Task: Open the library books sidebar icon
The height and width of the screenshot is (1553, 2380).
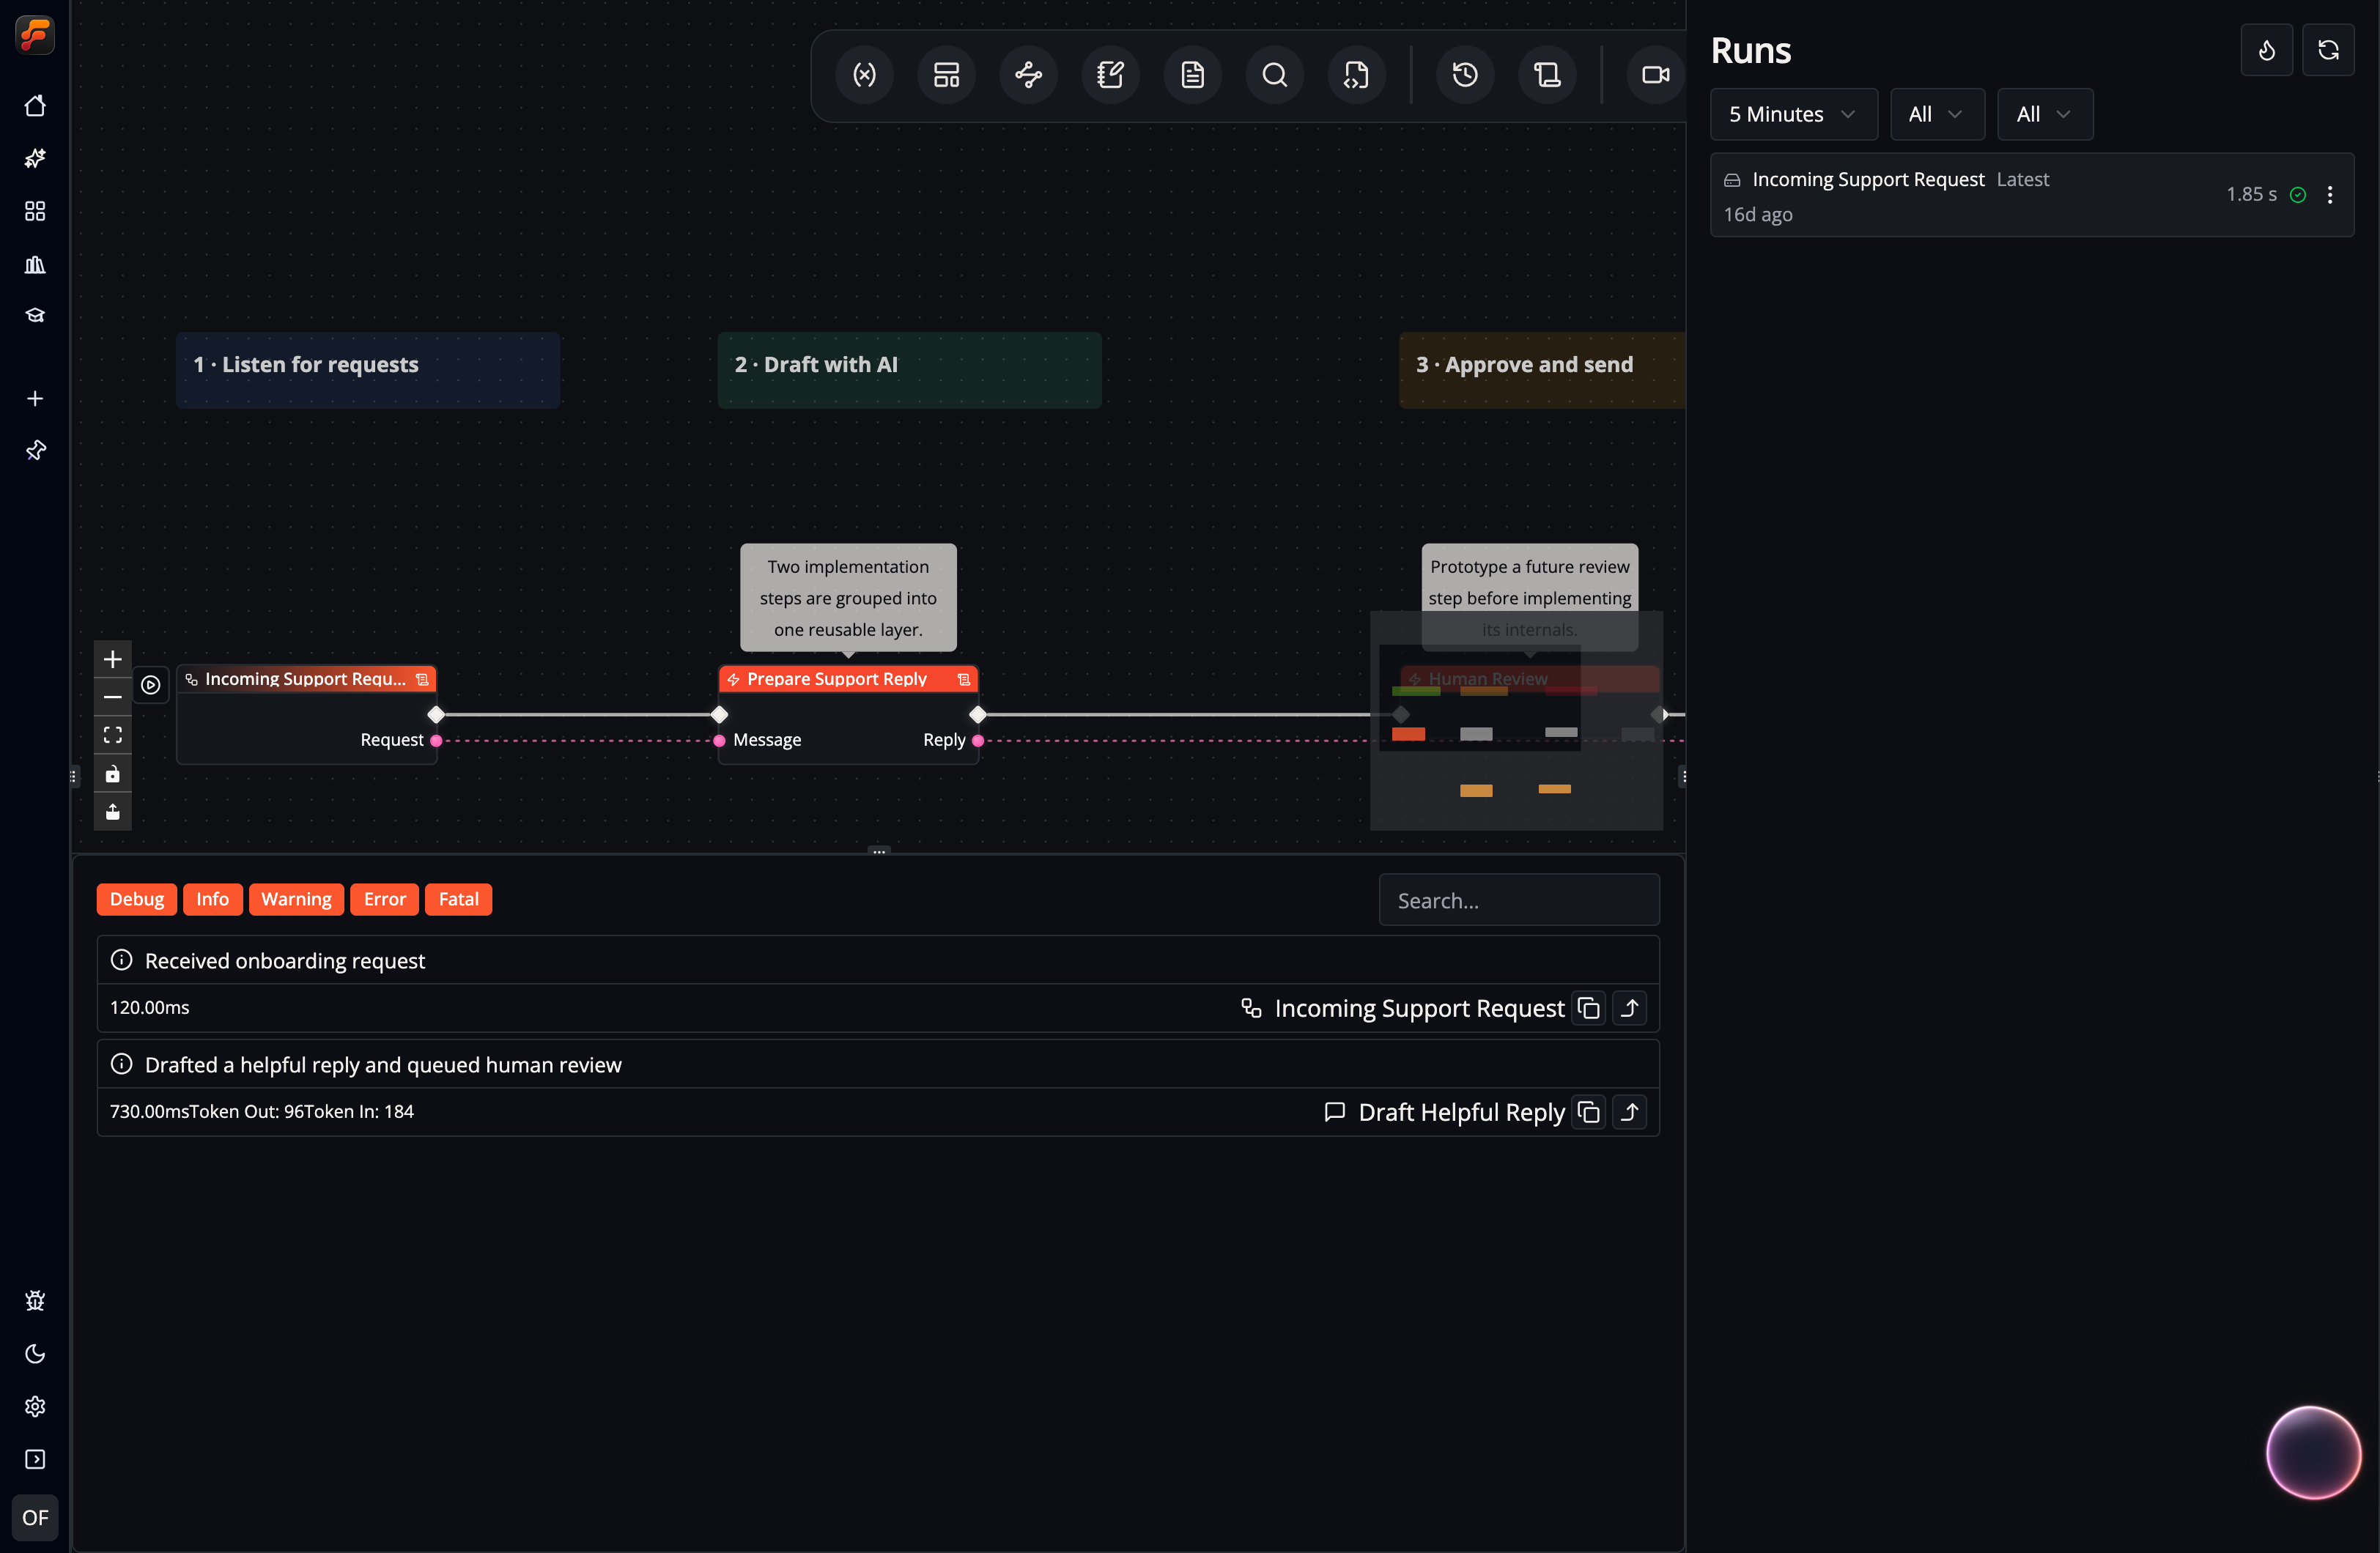Action: click(35, 264)
